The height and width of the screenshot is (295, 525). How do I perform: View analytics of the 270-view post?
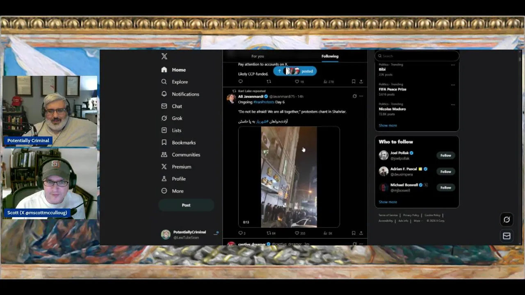(329, 82)
